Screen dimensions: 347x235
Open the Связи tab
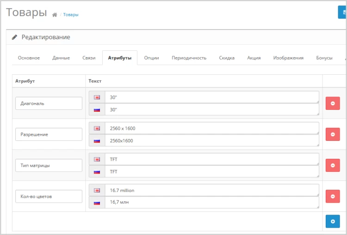tap(89, 58)
